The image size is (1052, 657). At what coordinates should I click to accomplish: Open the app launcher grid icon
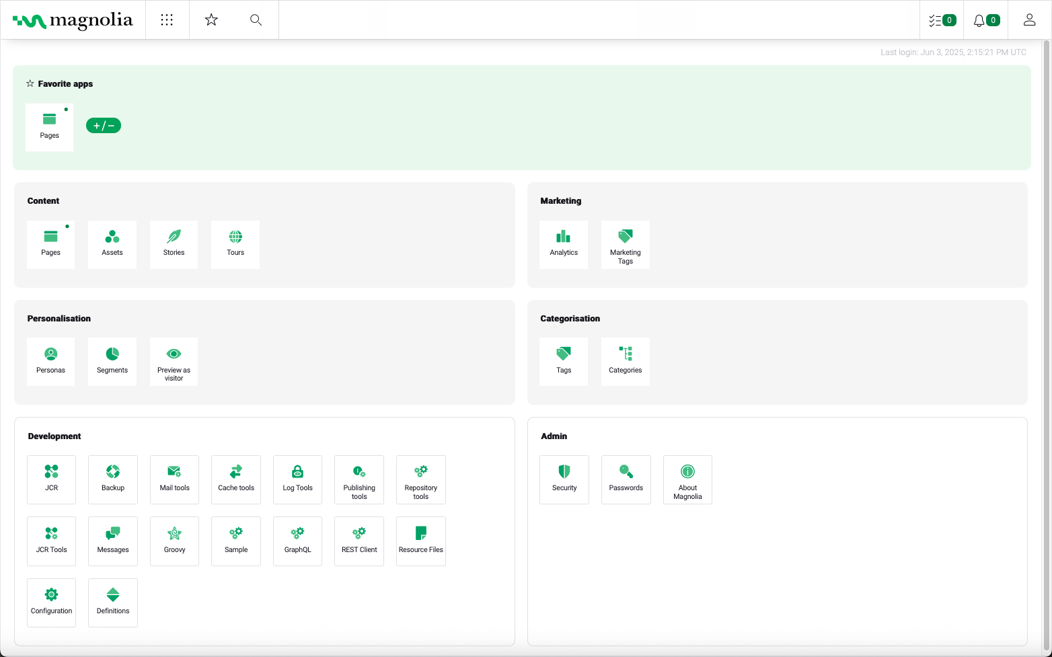point(167,20)
